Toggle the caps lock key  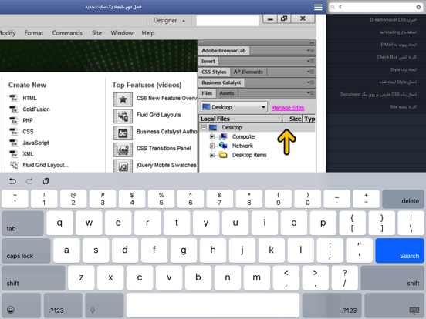coord(26,250)
